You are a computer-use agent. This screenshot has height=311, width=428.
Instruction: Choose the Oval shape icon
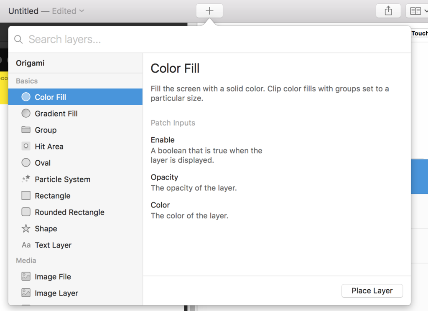coord(26,163)
